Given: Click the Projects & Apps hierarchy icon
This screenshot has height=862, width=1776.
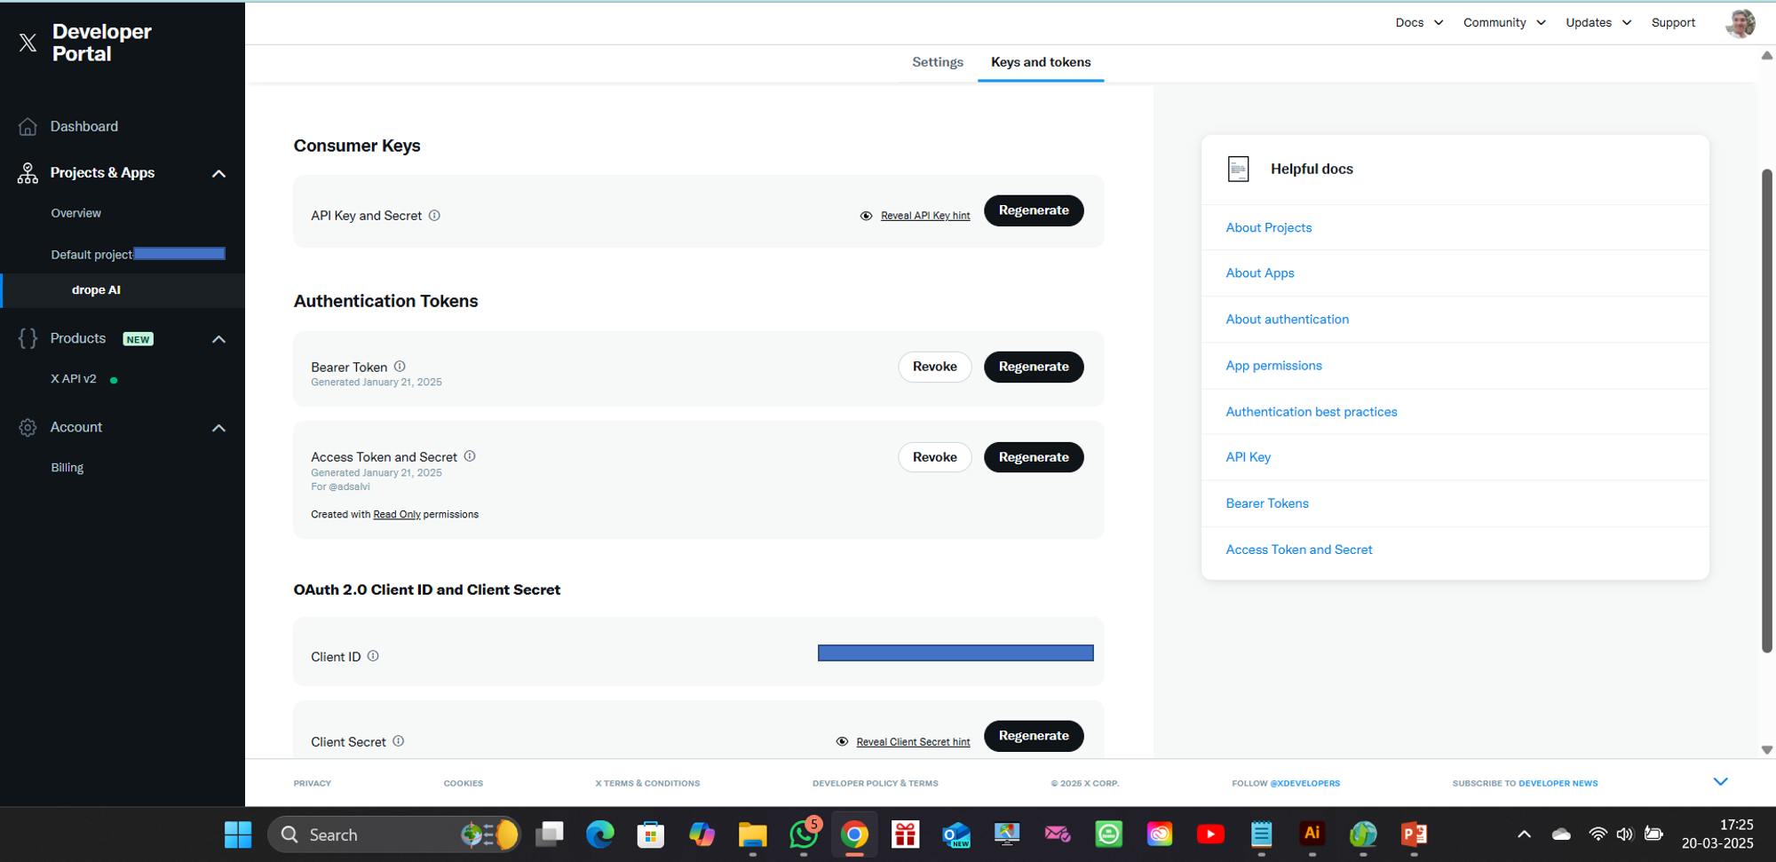Looking at the screenshot, I should tap(28, 173).
